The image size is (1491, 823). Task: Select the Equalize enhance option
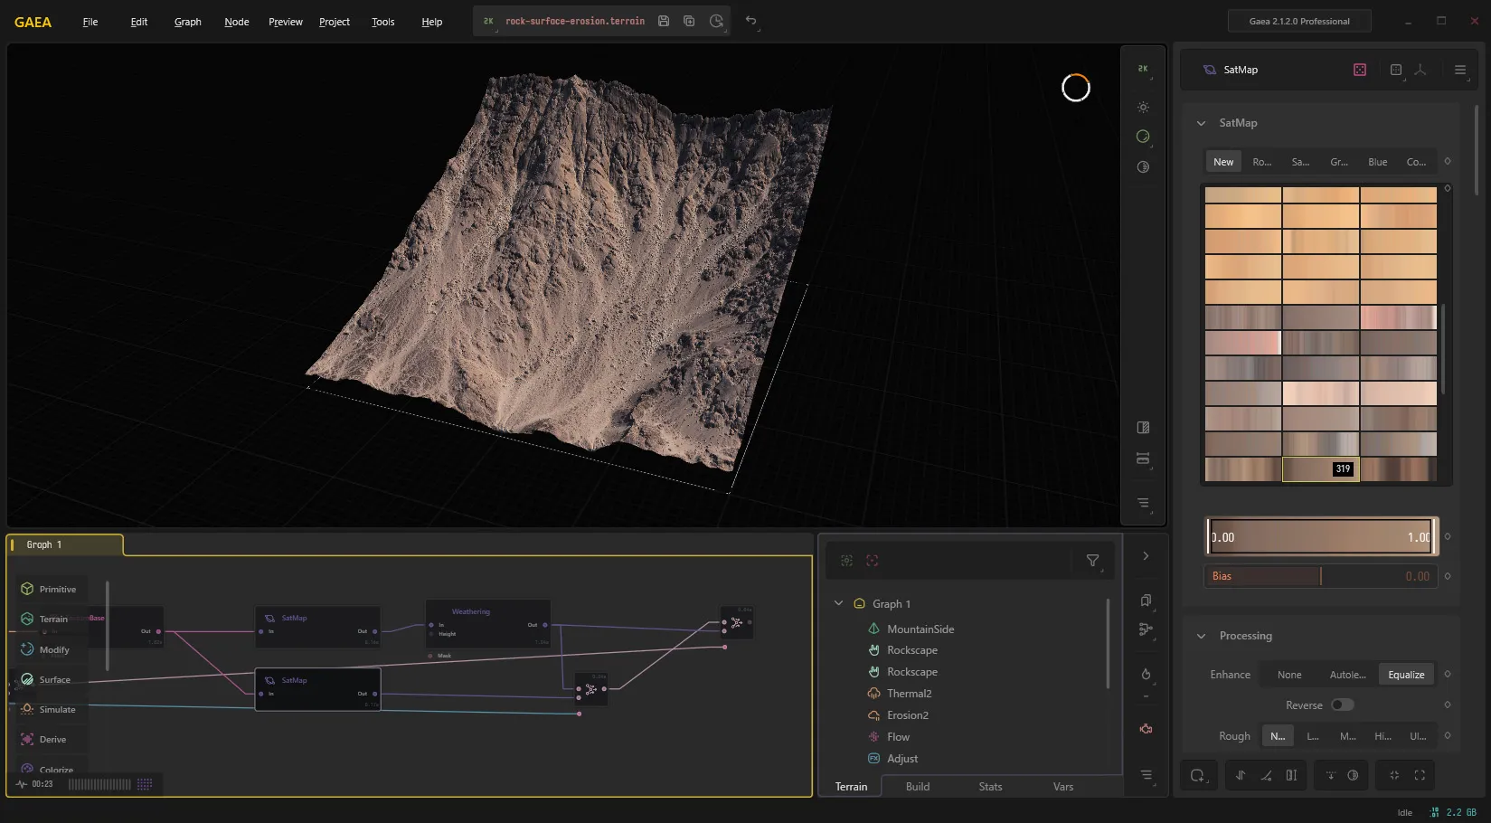1406,675
